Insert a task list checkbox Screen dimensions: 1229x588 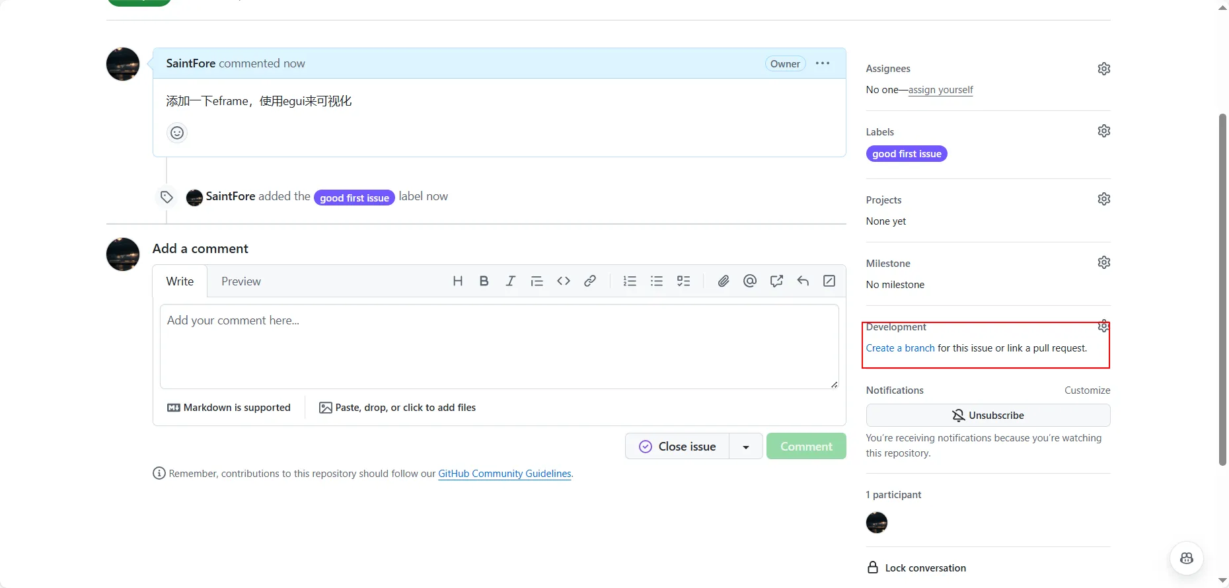coord(683,281)
